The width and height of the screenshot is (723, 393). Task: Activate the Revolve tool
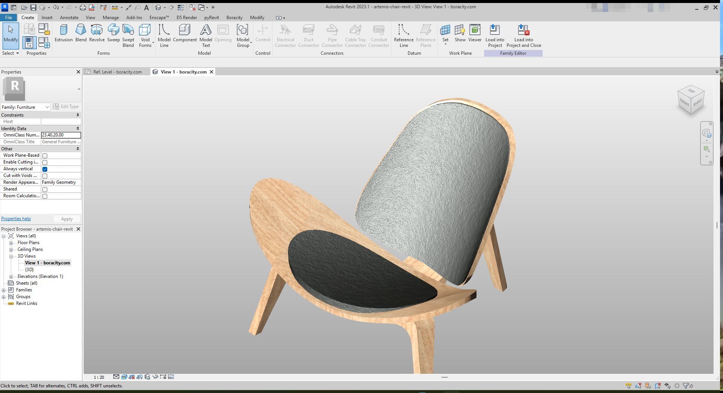[x=97, y=33]
